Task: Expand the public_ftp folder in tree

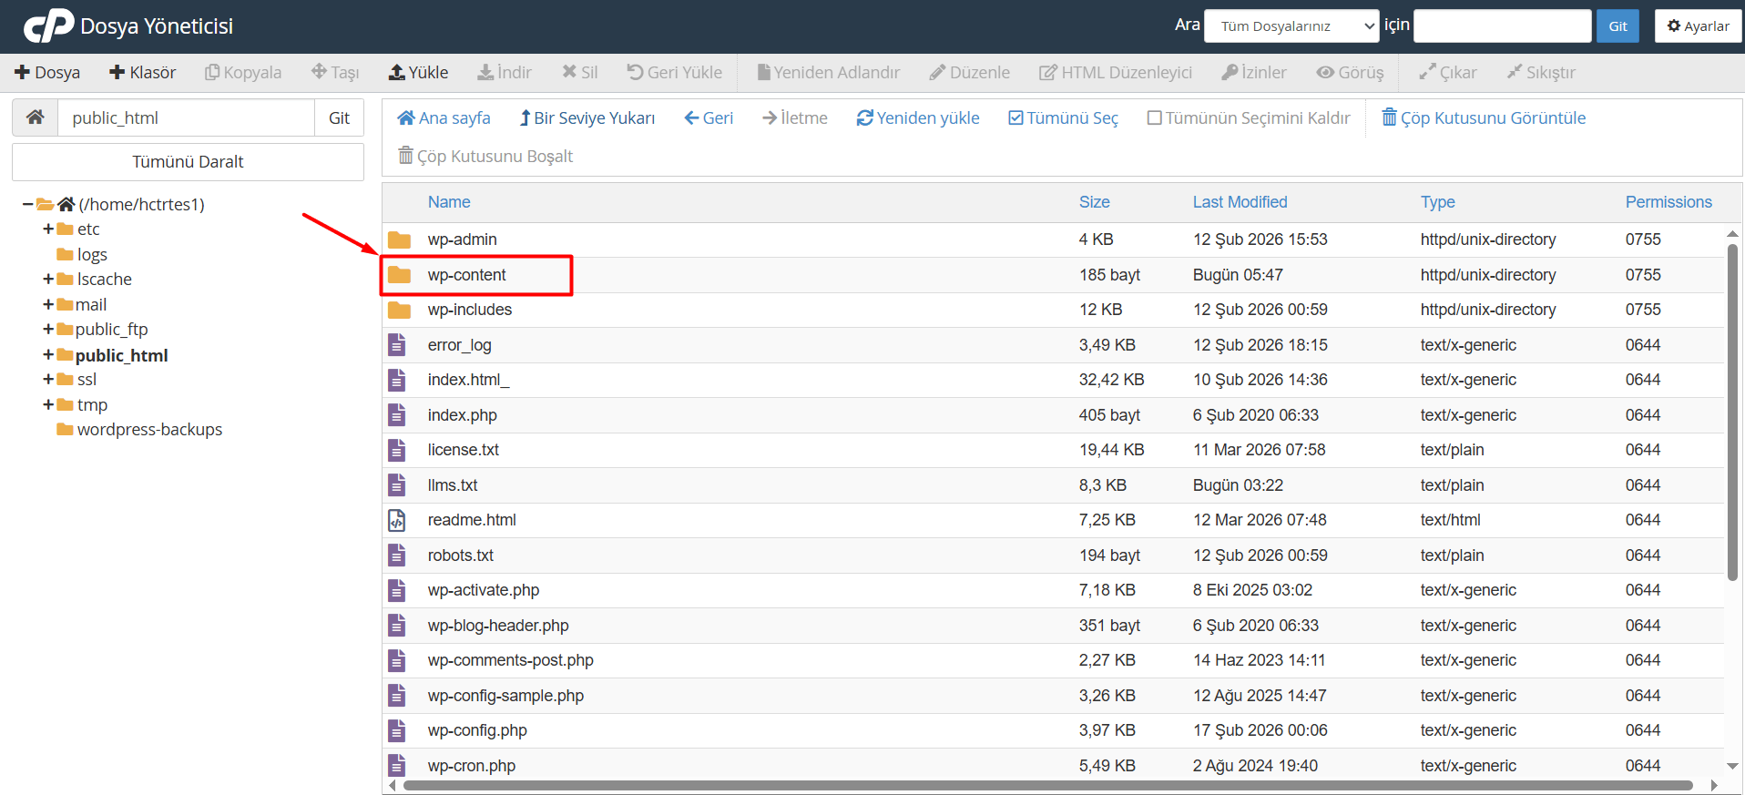Action: (x=48, y=329)
